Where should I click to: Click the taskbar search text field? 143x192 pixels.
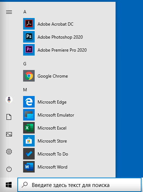(x=79, y=185)
